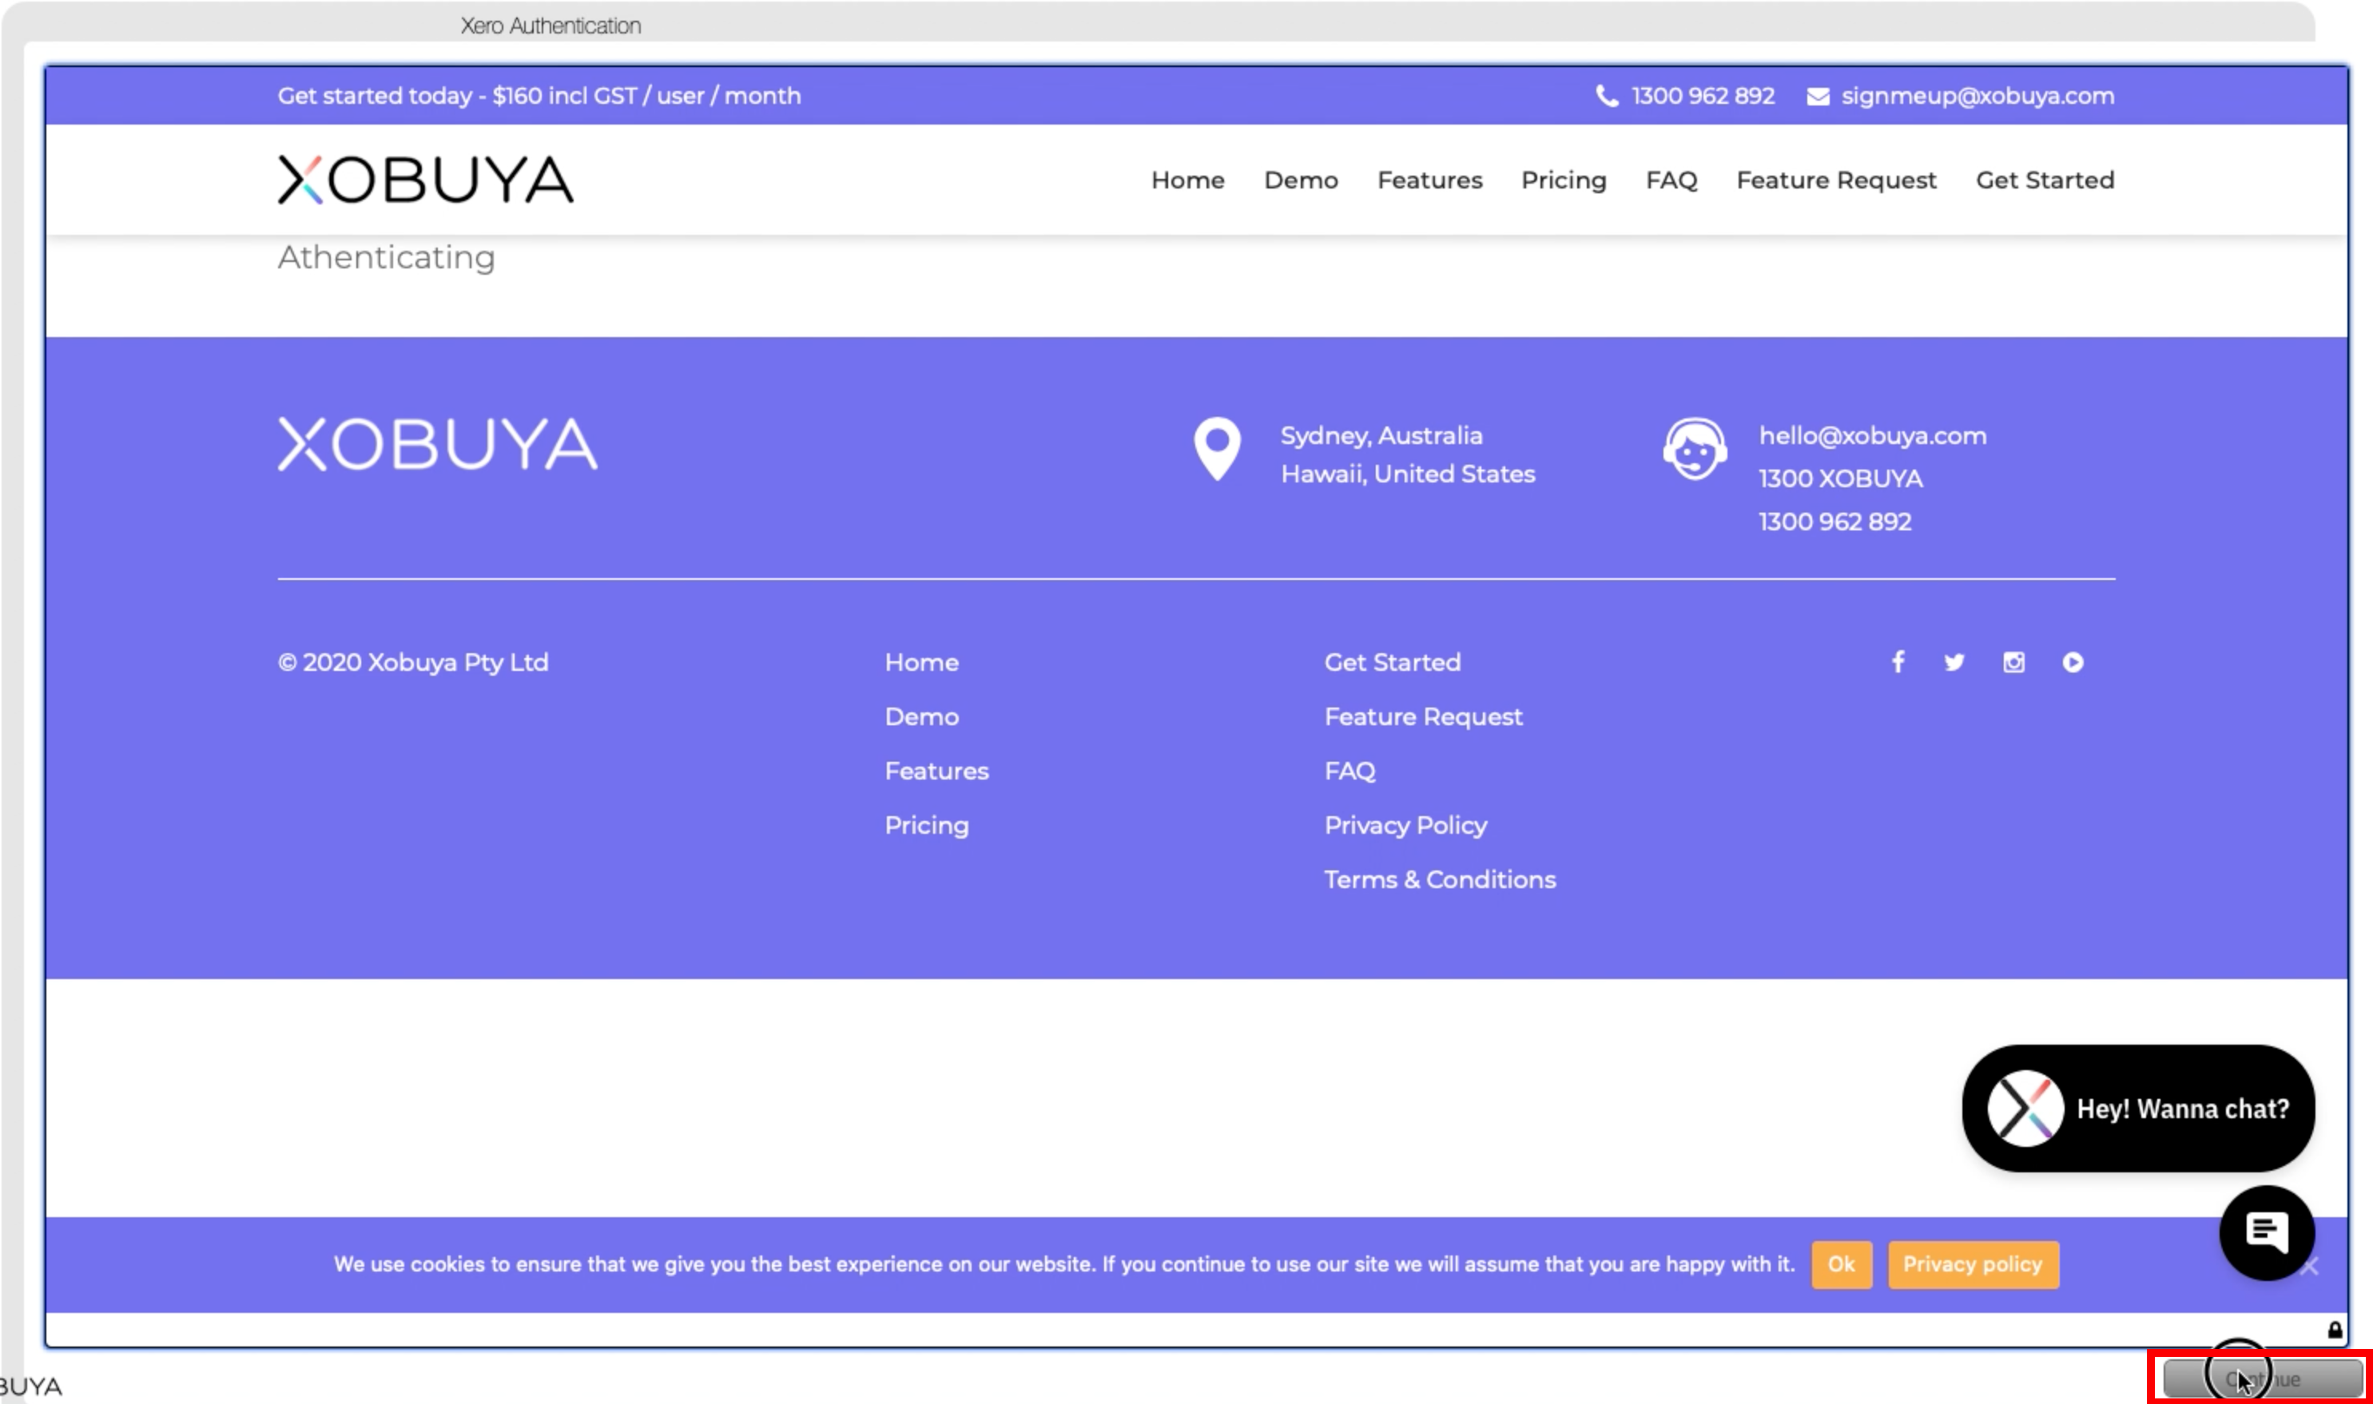2373x1404 pixels.
Task: Click the 'Get started today' pricing text
Action: click(539, 96)
